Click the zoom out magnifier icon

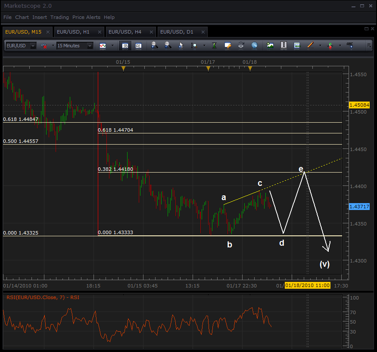[x=168, y=45]
